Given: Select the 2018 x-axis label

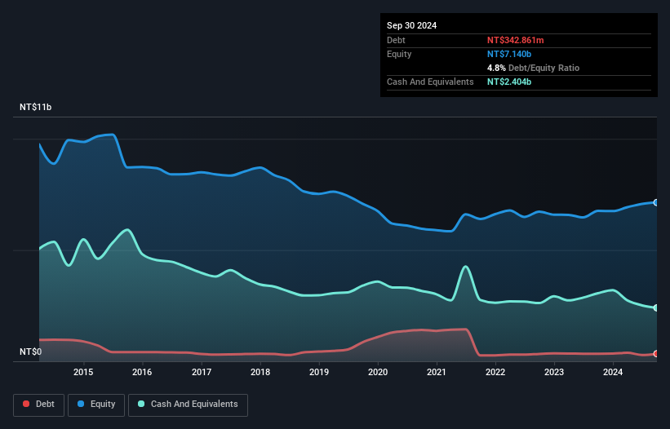Looking at the screenshot, I should [x=260, y=372].
